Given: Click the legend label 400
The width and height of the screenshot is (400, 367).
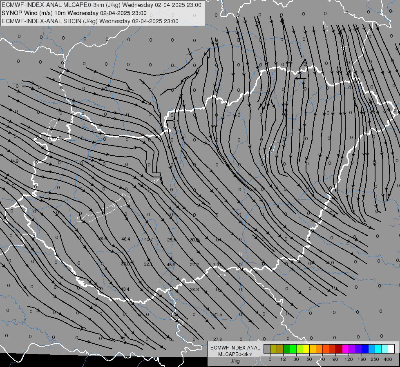Looking at the screenshot, I should coord(388,359).
